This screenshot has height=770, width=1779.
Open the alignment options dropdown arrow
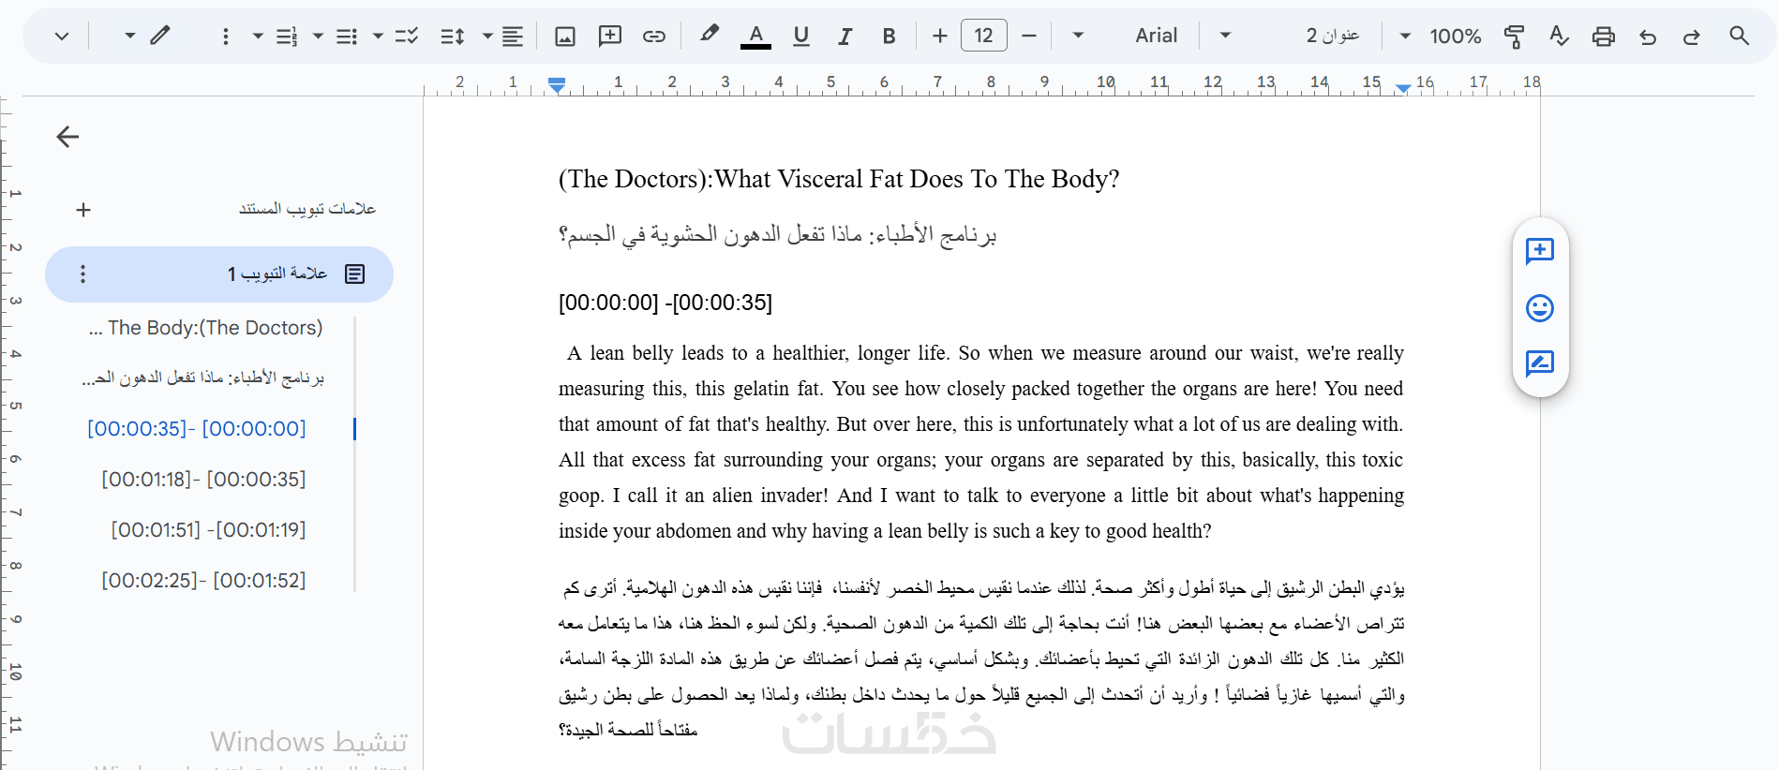tap(487, 37)
